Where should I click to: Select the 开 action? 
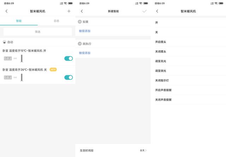tap(188, 23)
